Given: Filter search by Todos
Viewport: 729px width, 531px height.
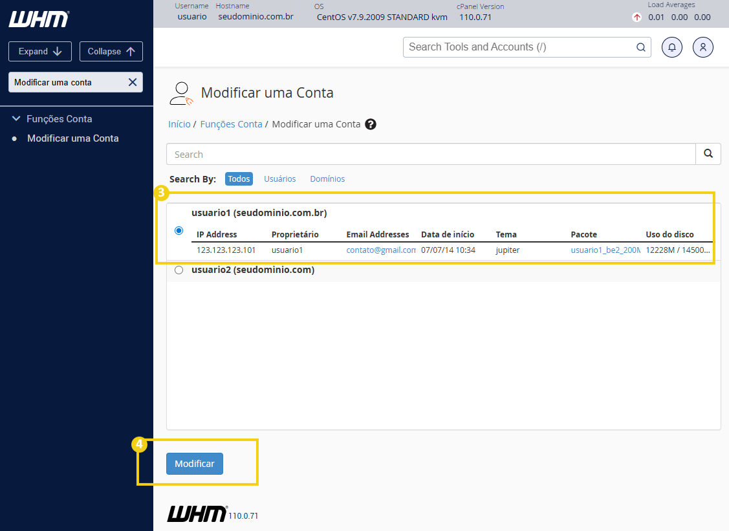Looking at the screenshot, I should (239, 179).
